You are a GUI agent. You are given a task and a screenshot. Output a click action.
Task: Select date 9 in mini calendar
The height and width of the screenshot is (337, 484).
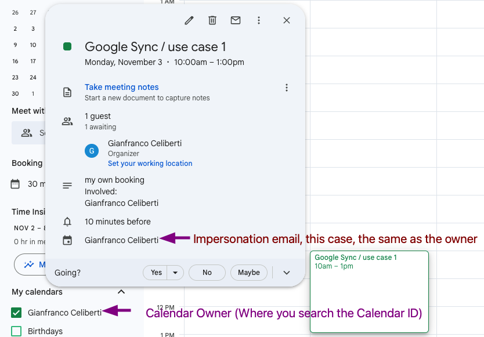15,45
